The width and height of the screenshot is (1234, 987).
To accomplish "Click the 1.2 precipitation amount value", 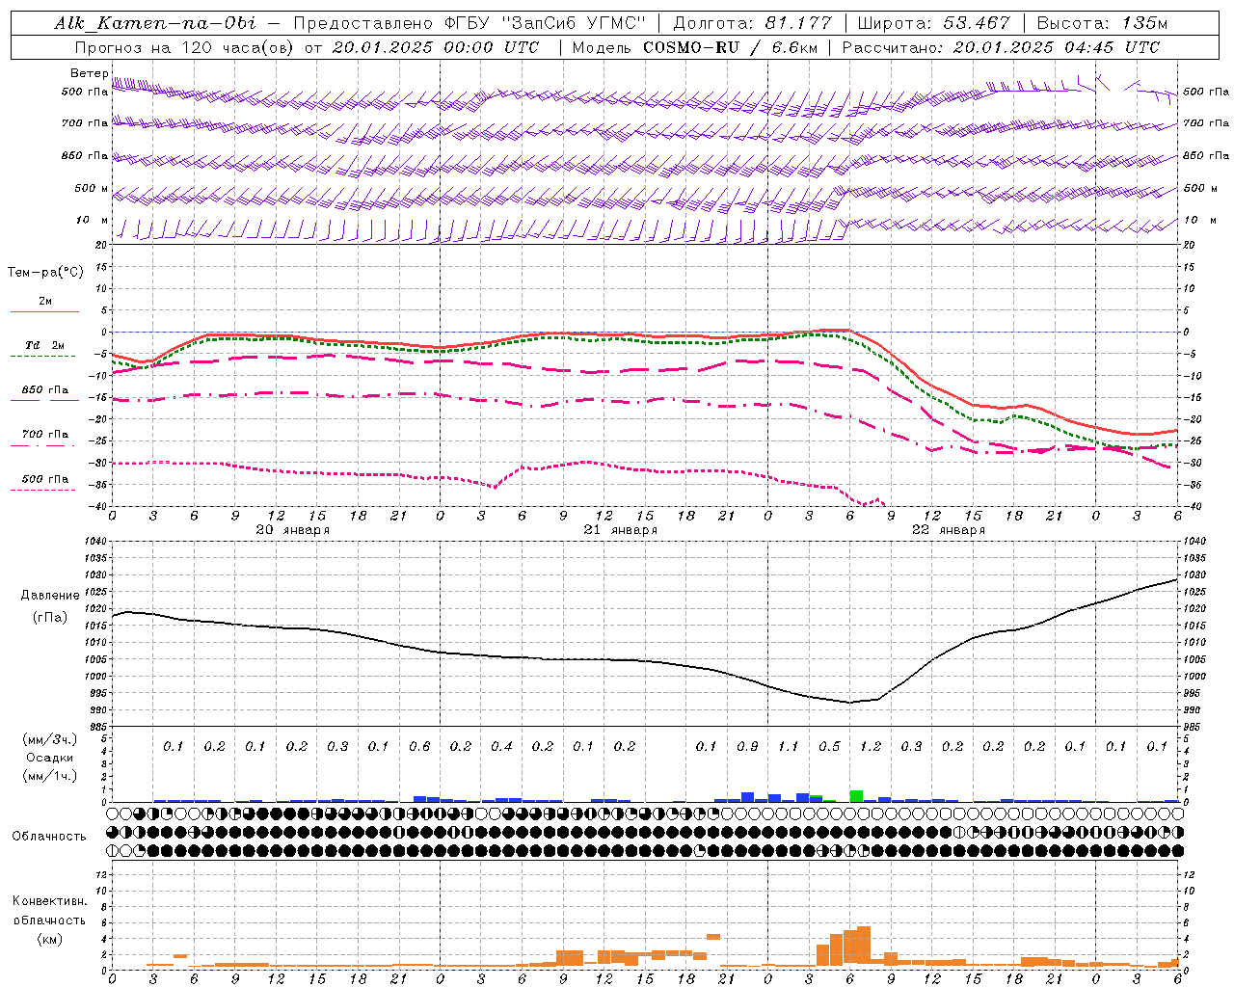I will (871, 747).
